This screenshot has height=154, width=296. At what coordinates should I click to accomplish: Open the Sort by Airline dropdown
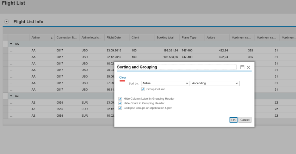coord(187,84)
